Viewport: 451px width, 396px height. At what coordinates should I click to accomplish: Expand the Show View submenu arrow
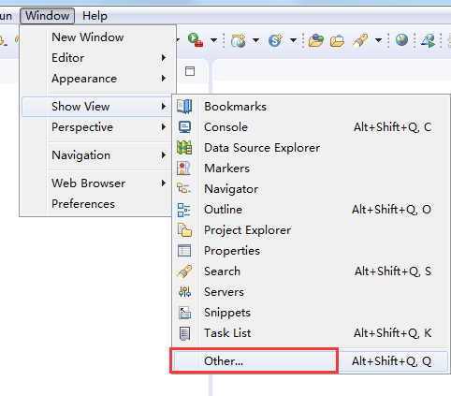pos(164,107)
